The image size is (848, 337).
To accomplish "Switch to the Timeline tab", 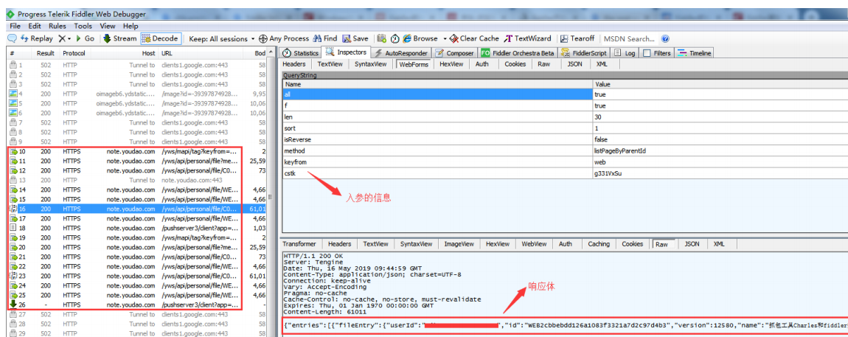I will pos(695,53).
